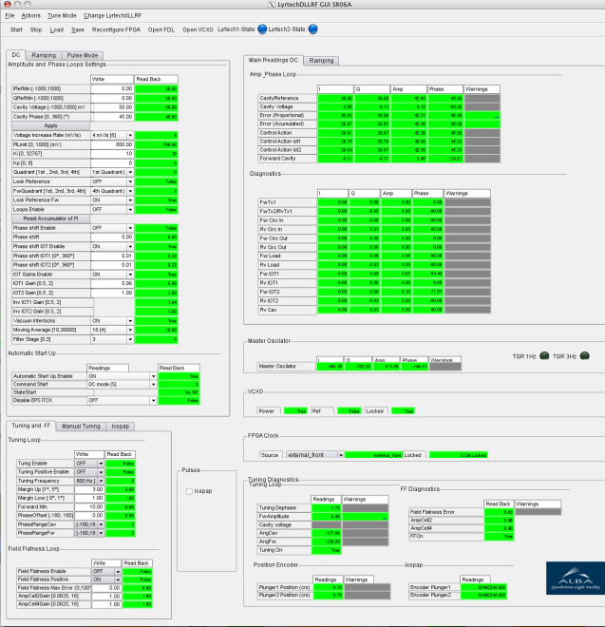Select the Main Readings DC tab
The height and width of the screenshot is (627, 605).
(274, 60)
